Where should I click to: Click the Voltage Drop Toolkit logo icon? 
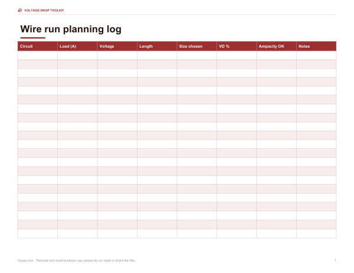(20, 11)
